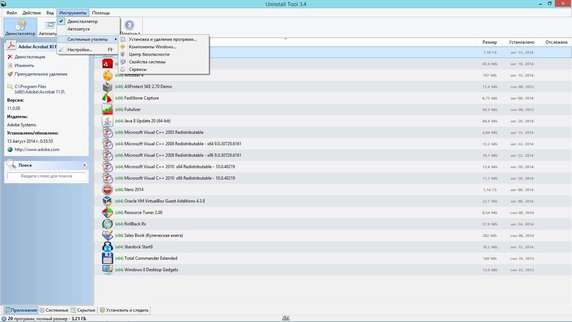
Task: Open the Файл menu
Action: pyautogui.click(x=11, y=13)
